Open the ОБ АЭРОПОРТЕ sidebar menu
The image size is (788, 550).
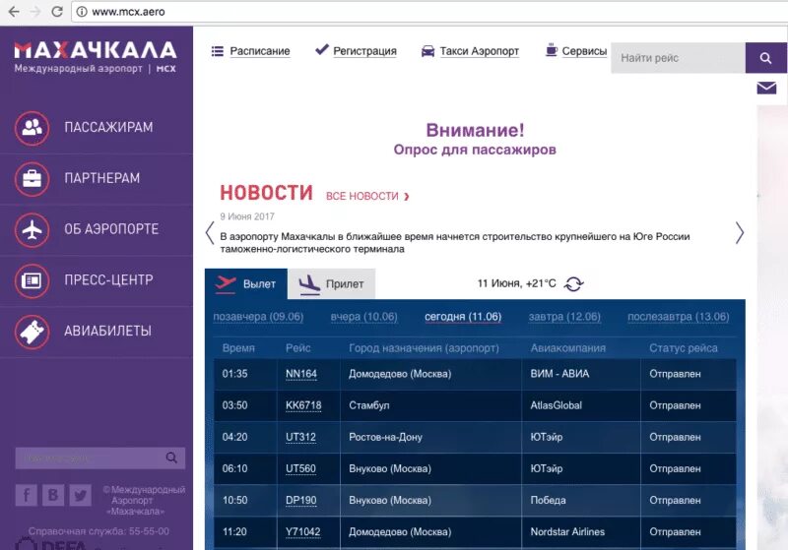click(111, 229)
